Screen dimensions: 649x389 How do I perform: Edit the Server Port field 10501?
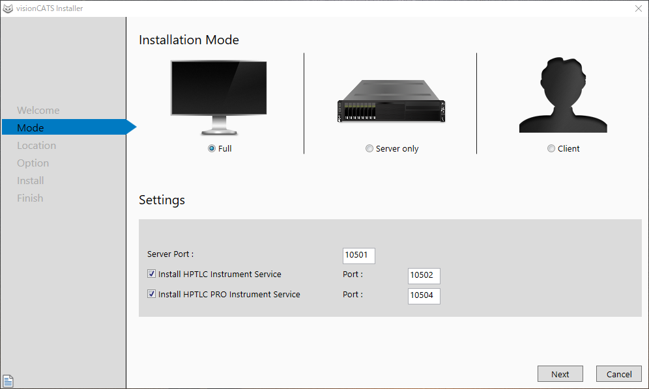[x=359, y=256]
